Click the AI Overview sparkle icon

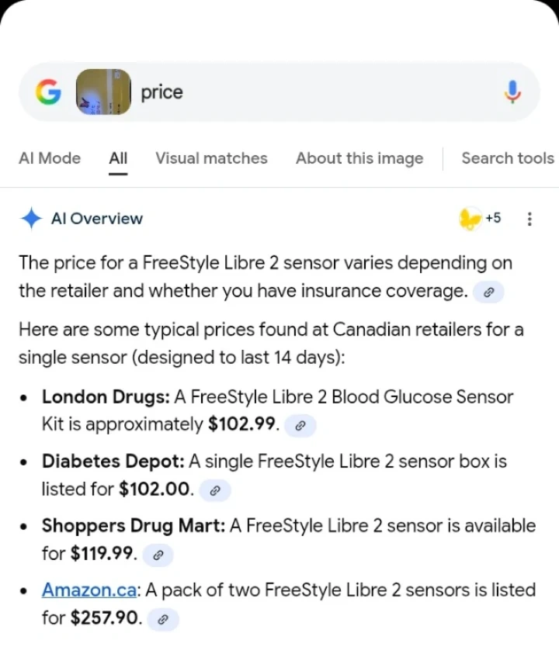coord(31,219)
